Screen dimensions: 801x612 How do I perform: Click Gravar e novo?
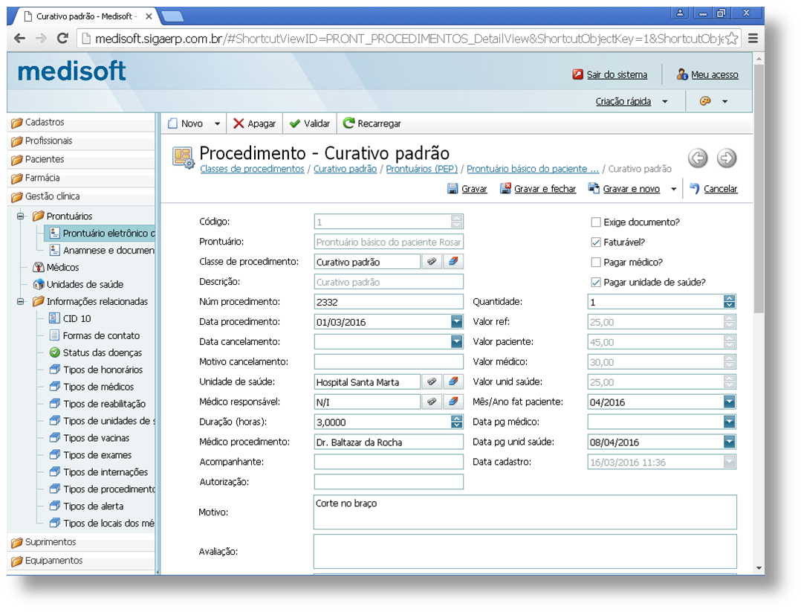coord(623,189)
